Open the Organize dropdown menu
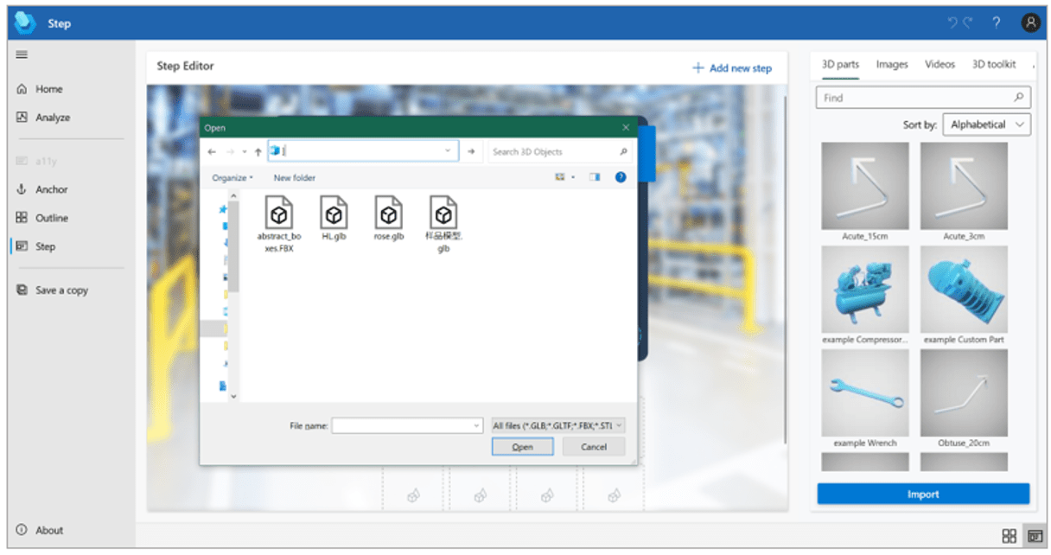 [229, 177]
